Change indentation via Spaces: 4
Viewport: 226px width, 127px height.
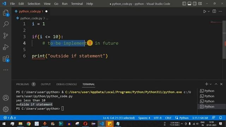(144, 118)
